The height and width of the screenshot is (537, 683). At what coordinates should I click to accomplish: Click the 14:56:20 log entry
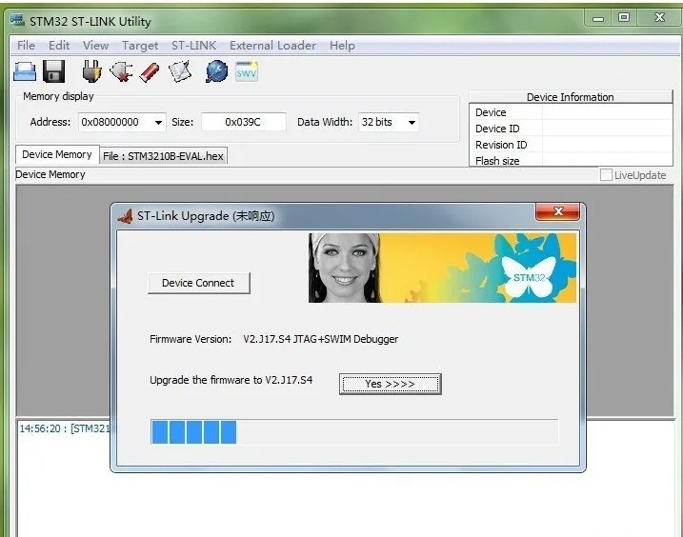64,428
